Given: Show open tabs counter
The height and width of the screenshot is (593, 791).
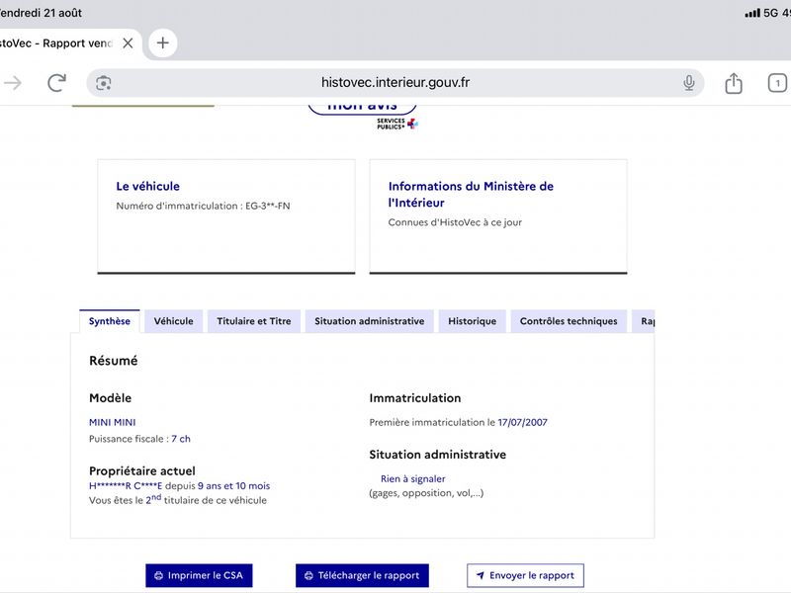Looking at the screenshot, I should tap(777, 83).
